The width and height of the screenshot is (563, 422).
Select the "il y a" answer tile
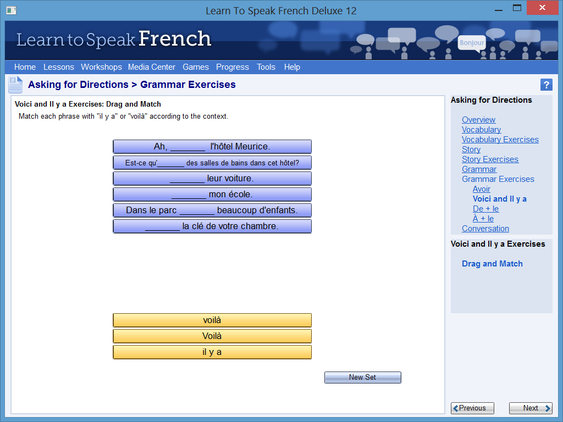212,352
